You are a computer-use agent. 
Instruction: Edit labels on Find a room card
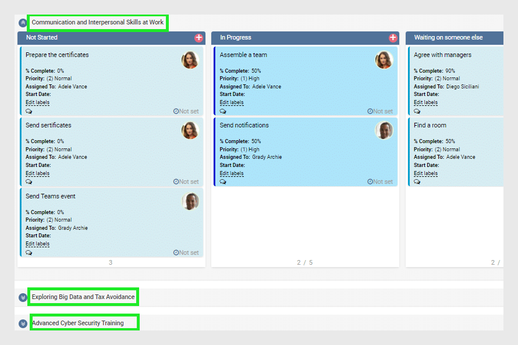coord(425,173)
